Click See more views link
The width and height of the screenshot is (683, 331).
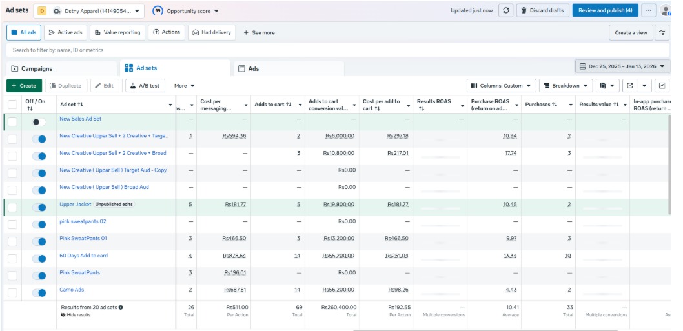[259, 33]
